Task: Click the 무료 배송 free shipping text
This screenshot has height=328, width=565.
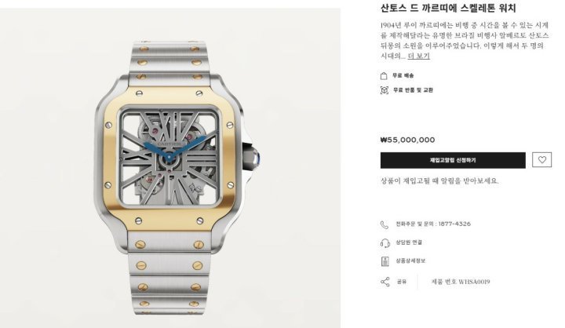Action: point(403,75)
